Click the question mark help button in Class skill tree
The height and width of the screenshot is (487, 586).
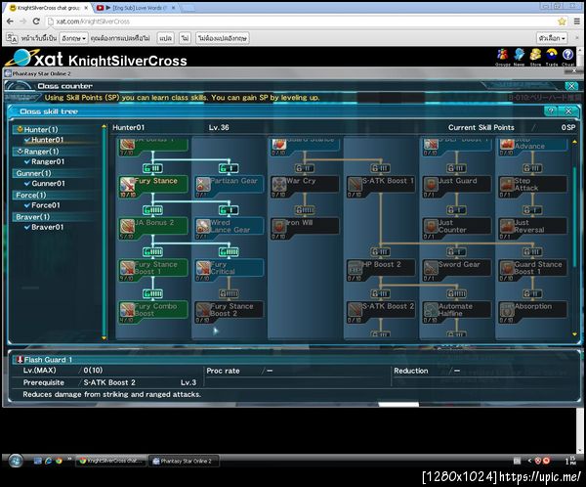pyautogui.click(x=551, y=111)
